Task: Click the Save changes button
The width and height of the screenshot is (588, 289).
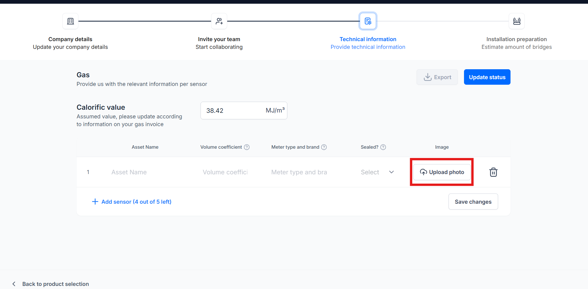Action: [x=473, y=202]
